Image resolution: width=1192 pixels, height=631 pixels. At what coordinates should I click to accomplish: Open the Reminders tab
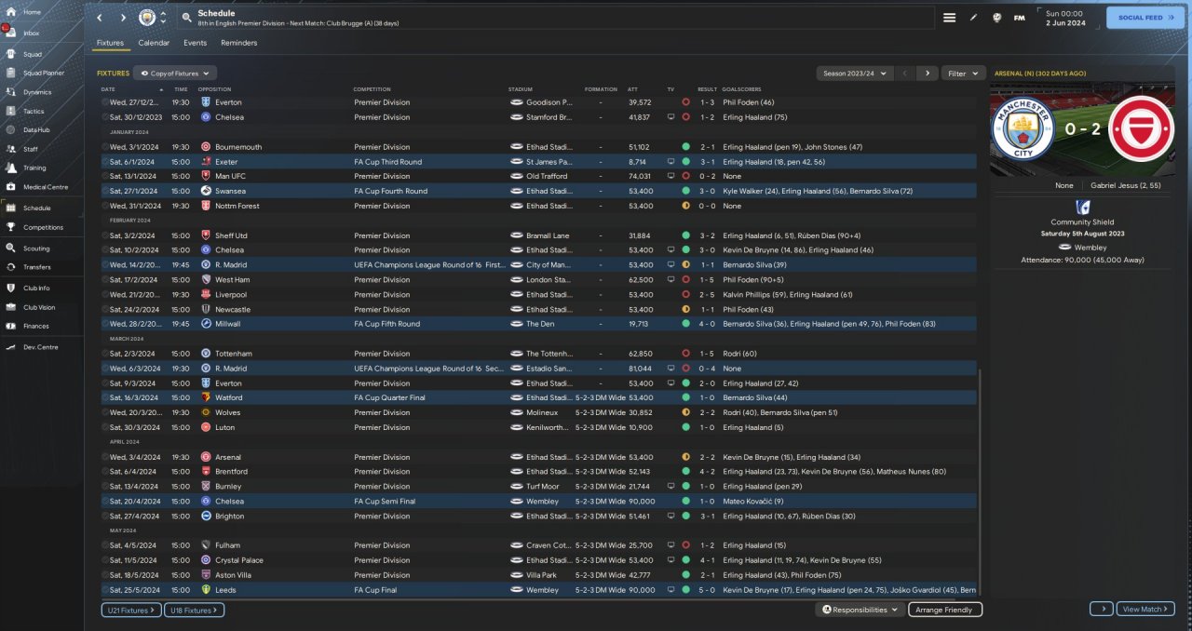(238, 43)
